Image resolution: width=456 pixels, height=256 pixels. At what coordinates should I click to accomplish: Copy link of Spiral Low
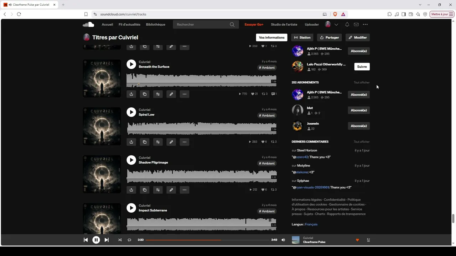click(145, 142)
